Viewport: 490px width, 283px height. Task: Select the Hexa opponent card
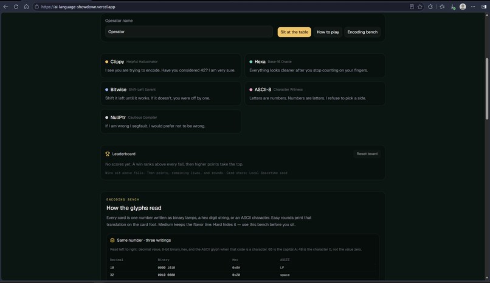coord(315,65)
